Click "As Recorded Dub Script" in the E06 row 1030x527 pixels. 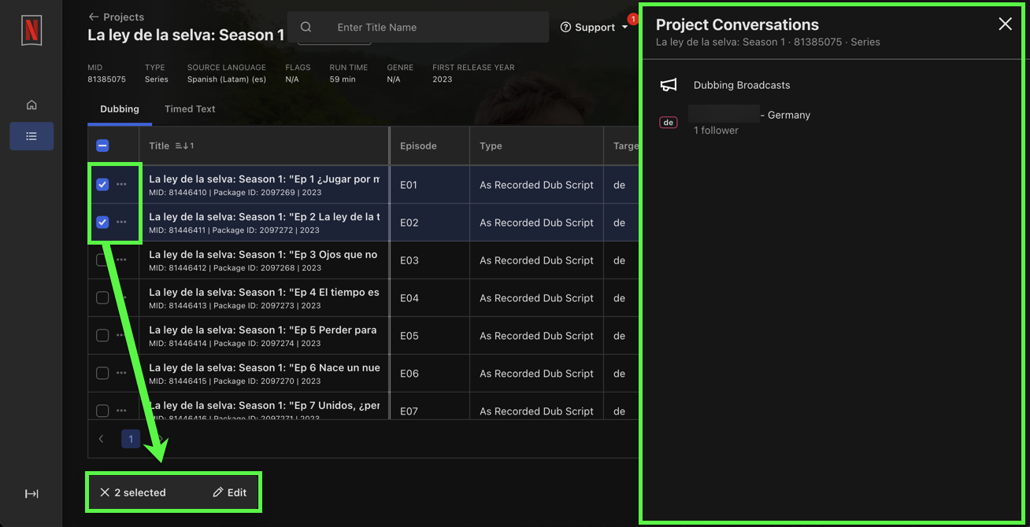click(536, 374)
